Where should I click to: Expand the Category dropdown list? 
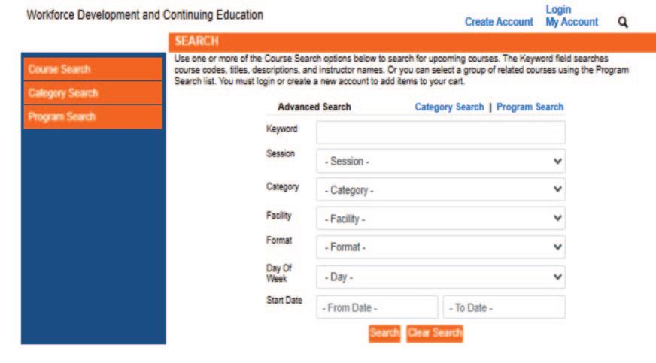tap(440, 189)
